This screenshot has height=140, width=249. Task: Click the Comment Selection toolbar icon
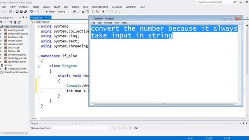[83, 12]
